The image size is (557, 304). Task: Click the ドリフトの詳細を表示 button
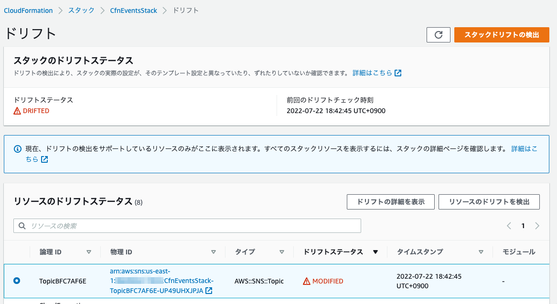390,202
